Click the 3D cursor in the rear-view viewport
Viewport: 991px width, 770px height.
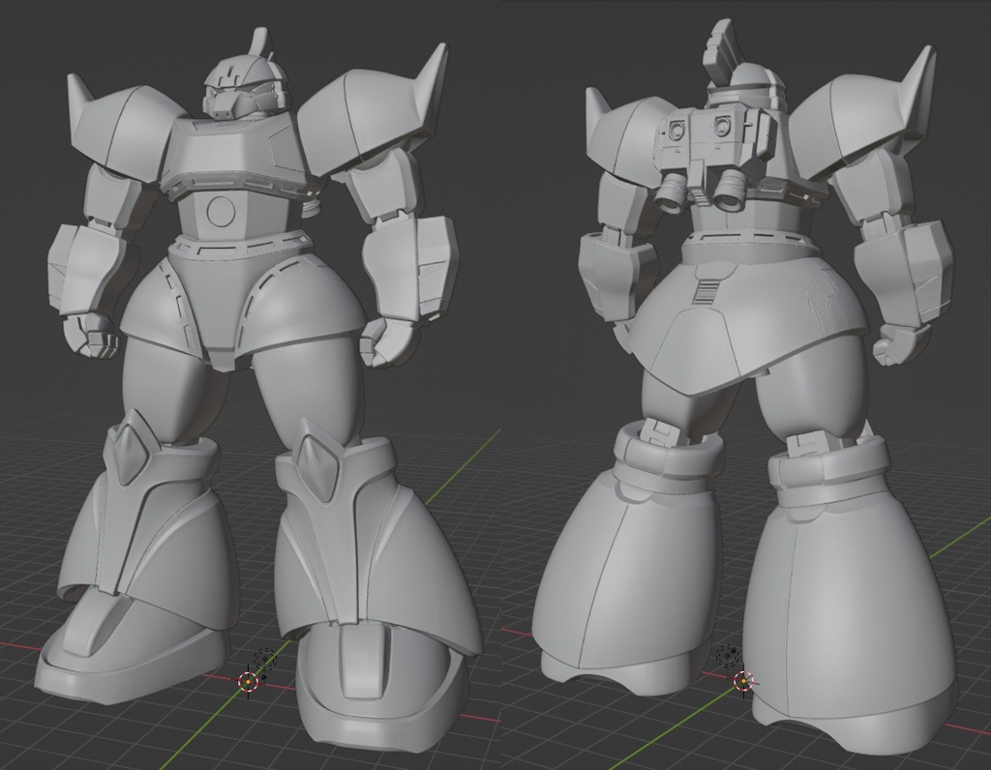742,681
